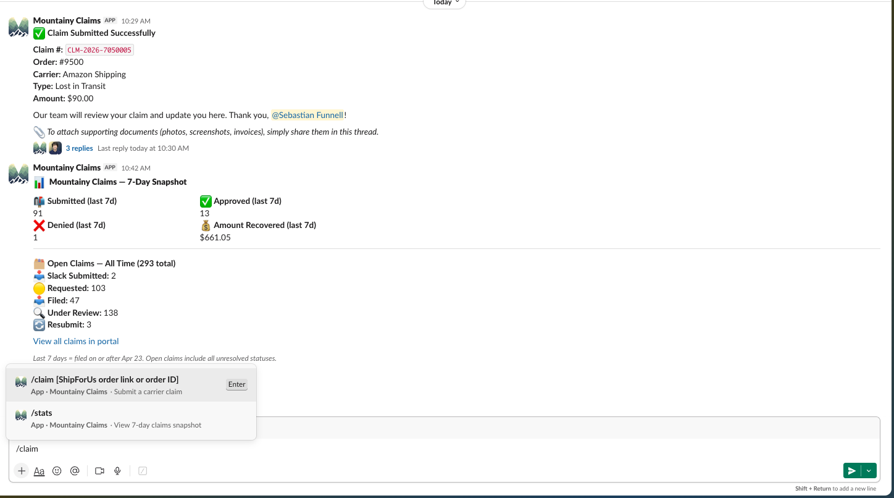Open the Today date dropdown
The image size is (894, 498).
click(445, 3)
